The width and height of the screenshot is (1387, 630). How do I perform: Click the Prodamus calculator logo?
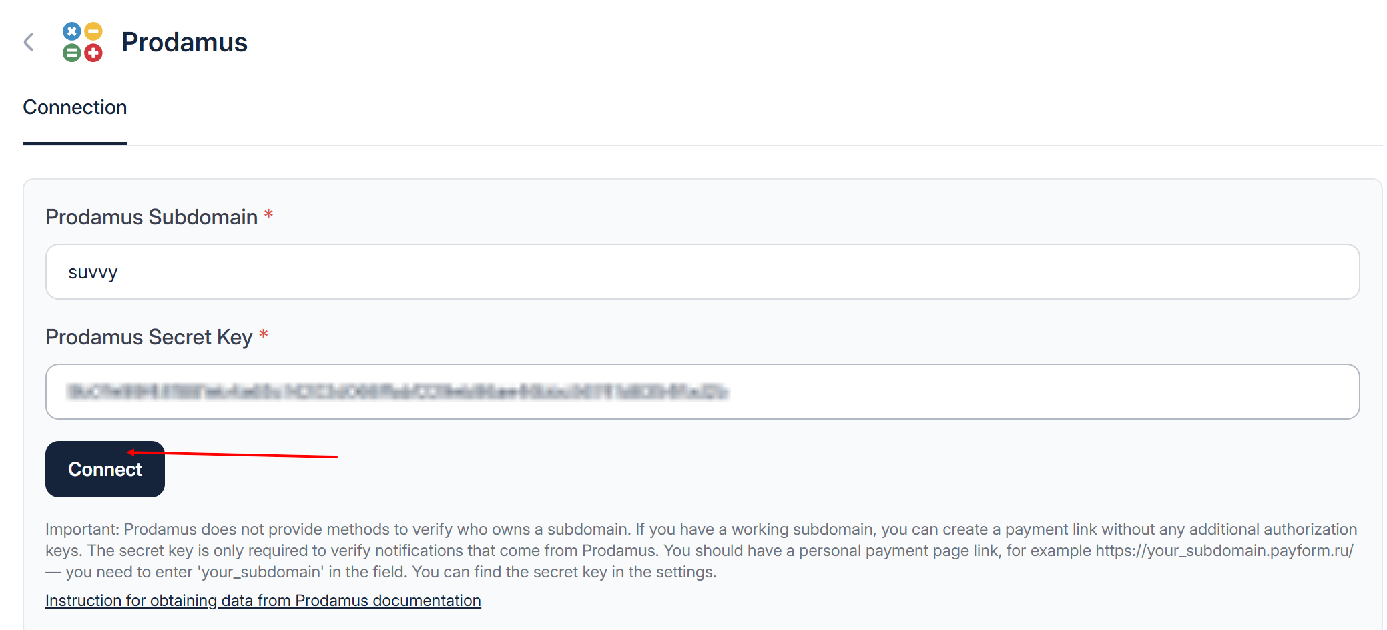(x=82, y=42)
